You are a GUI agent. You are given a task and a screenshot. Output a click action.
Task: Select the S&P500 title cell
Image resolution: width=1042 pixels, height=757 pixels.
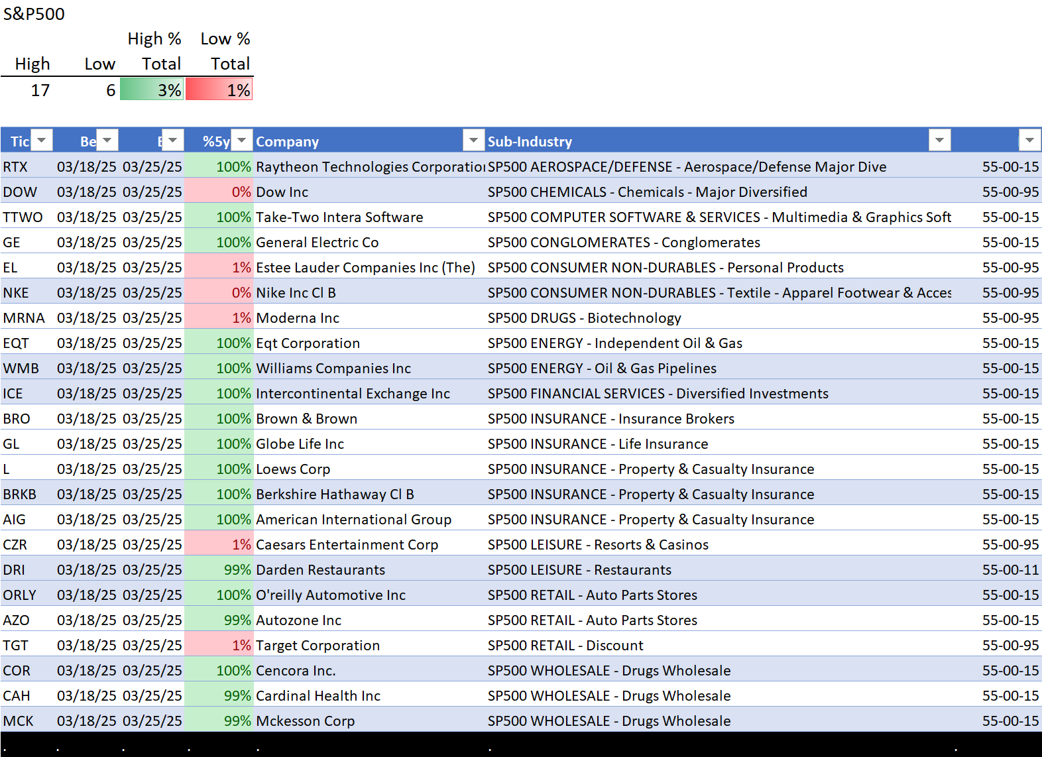[x=34, y=14]
